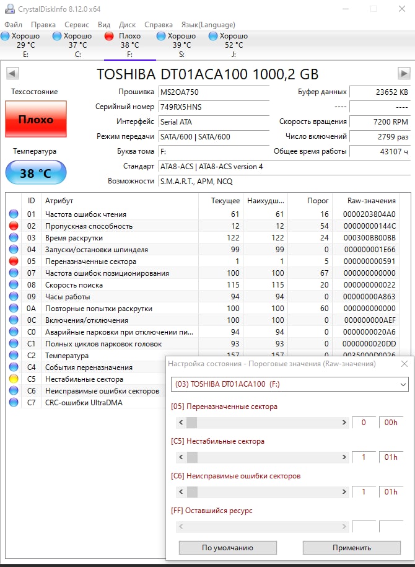Open the TOSHIBA DT01ACA100 (F:) disk dropdown

289,384
